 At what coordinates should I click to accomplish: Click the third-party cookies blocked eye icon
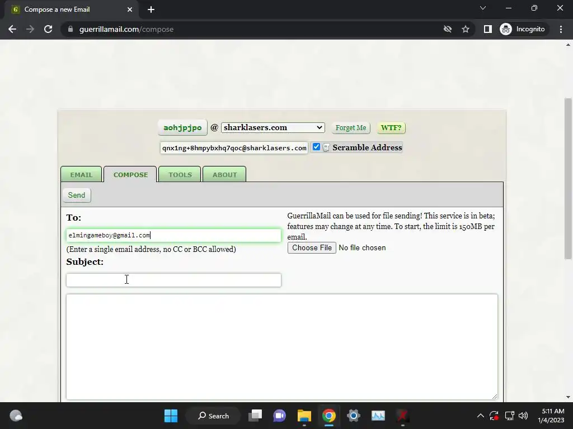pos(447,29)
